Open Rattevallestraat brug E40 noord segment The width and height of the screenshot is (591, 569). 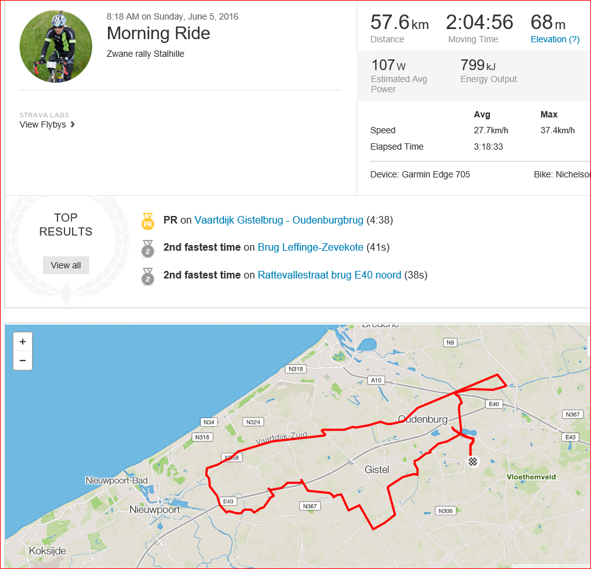tap(330, 275)
